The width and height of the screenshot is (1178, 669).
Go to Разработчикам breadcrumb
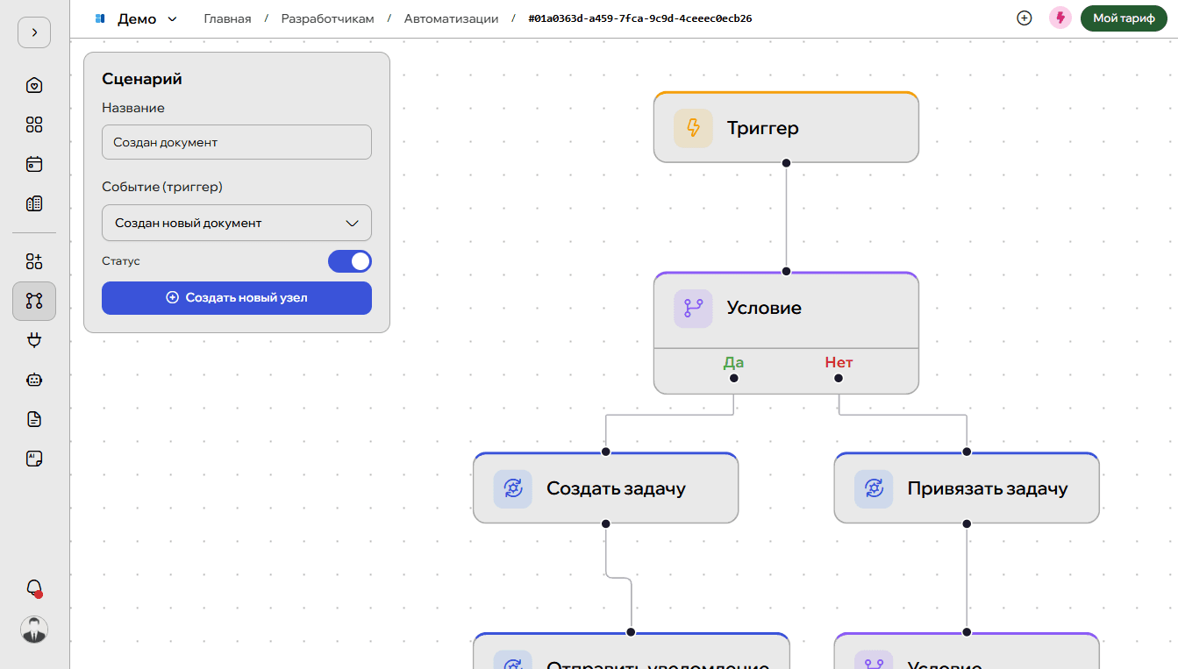[x=327, y=18]
